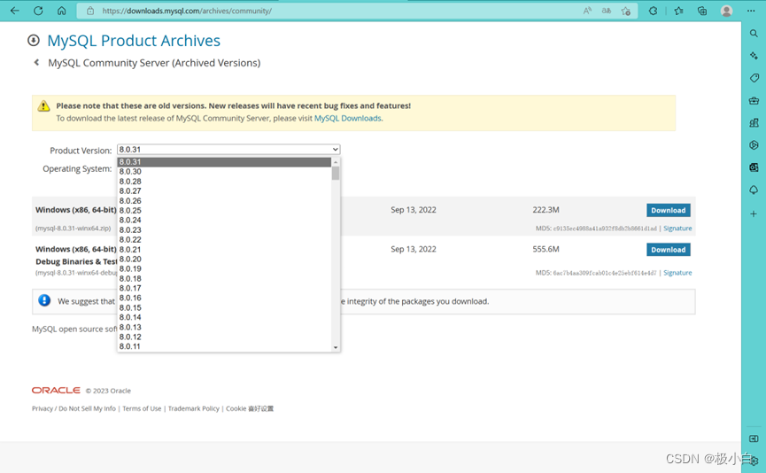Open the Privacy / Do Not Sell My Info link
The height and width of the screenshot is (473, 766).
point(74,408)
